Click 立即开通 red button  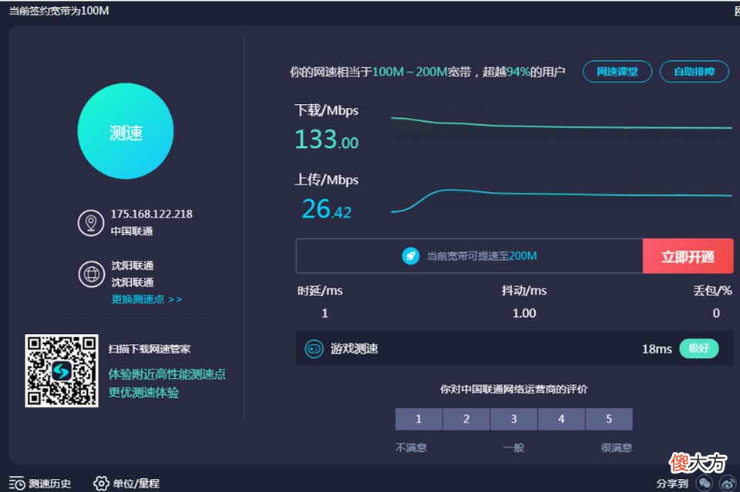tap(688, 256)
